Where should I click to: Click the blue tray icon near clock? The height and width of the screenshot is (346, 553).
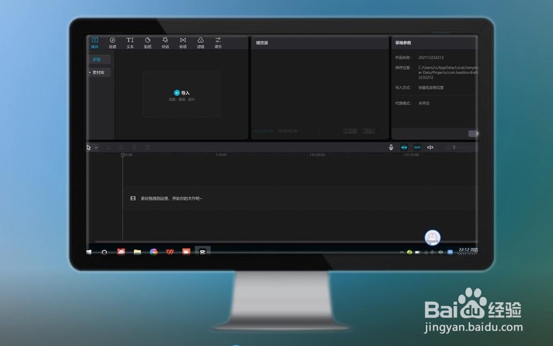click(450, 252)
